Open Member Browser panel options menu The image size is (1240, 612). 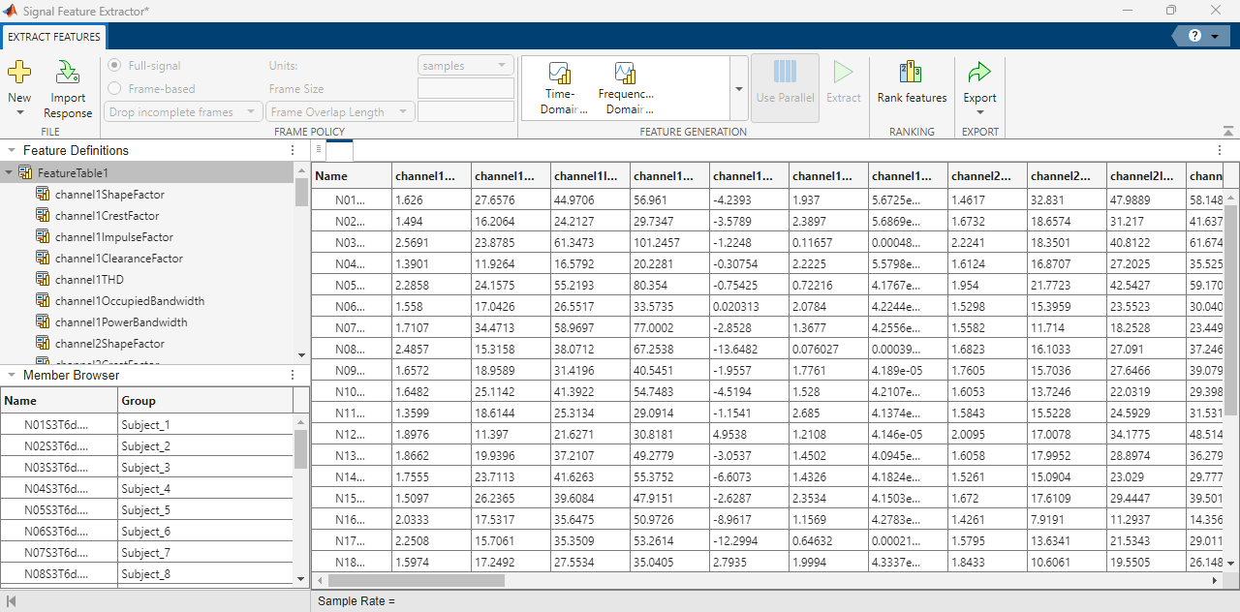pyautogui.click(x=293, y=375)
